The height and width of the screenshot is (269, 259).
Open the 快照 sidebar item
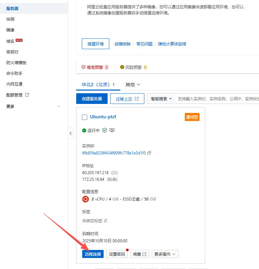10,19
